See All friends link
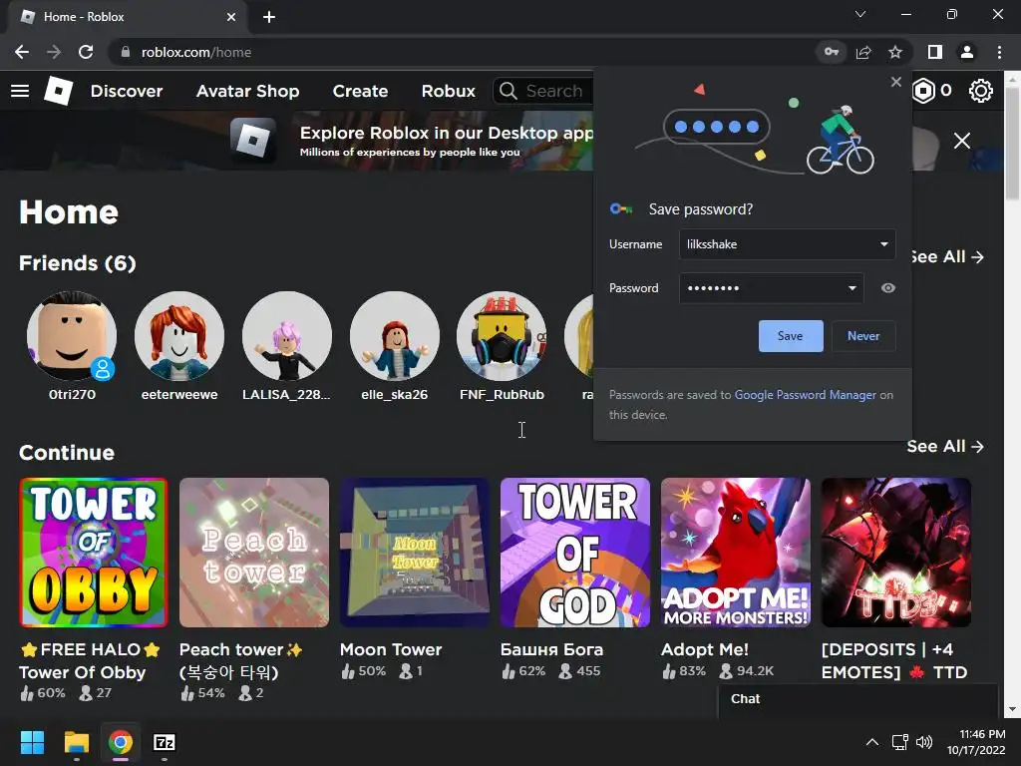 coord(947,256)
